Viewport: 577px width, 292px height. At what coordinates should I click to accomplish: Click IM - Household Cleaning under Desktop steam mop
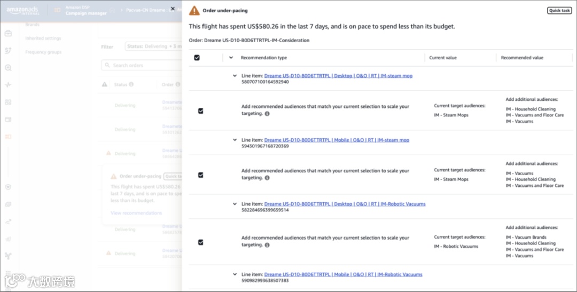pos(531,109)
